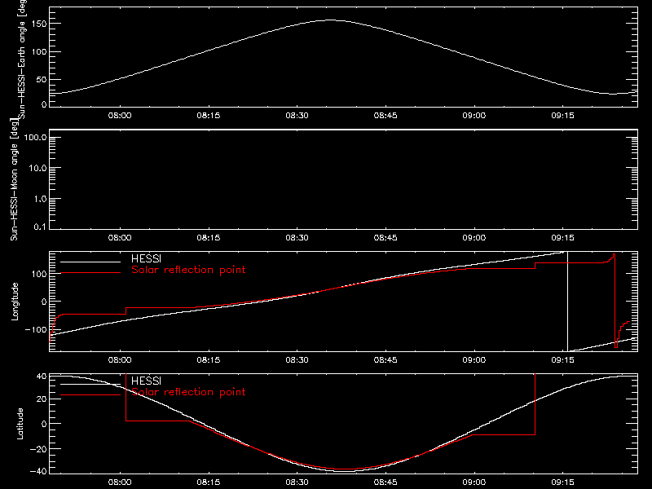Screen dimensions: 652x489
Task: Click '08:15' under the Longitude plot
Action: coord(209,360)
